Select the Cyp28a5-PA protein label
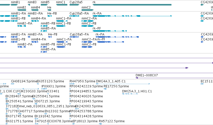The height and width of the screenshot is (125, 213). (x=79, y=34)
